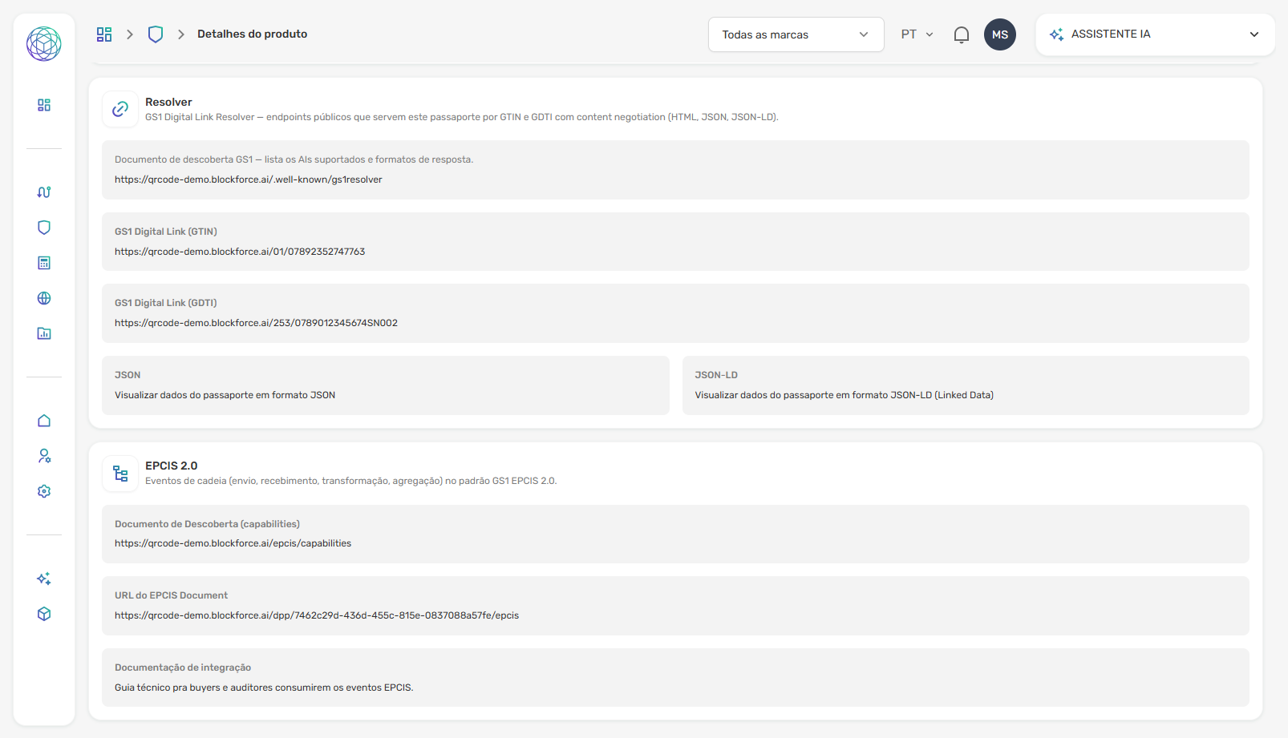Expand the ASSISTENTE IA panel chevron

tap(1254, 34)
